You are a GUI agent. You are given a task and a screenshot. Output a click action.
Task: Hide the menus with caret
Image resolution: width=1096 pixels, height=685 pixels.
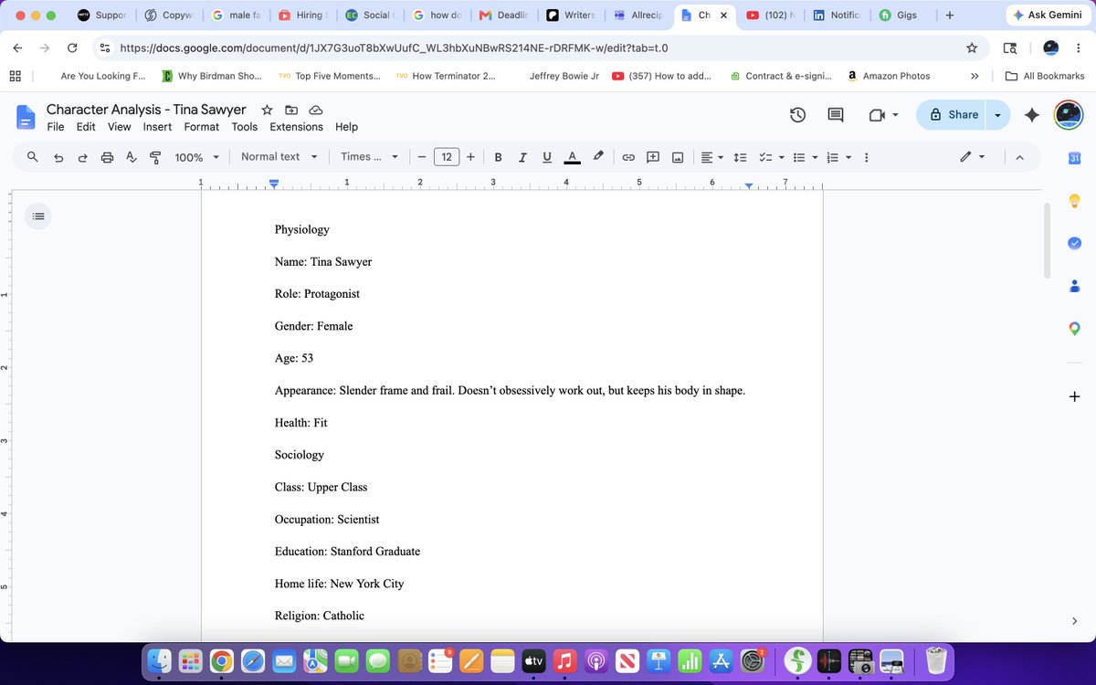click(x=1020, y=157)
